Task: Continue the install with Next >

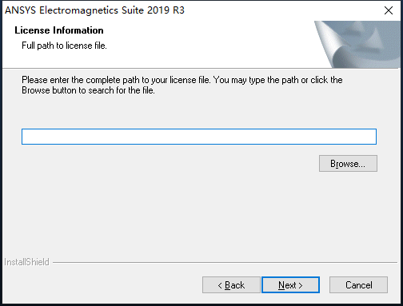Action: click(290, 285)
